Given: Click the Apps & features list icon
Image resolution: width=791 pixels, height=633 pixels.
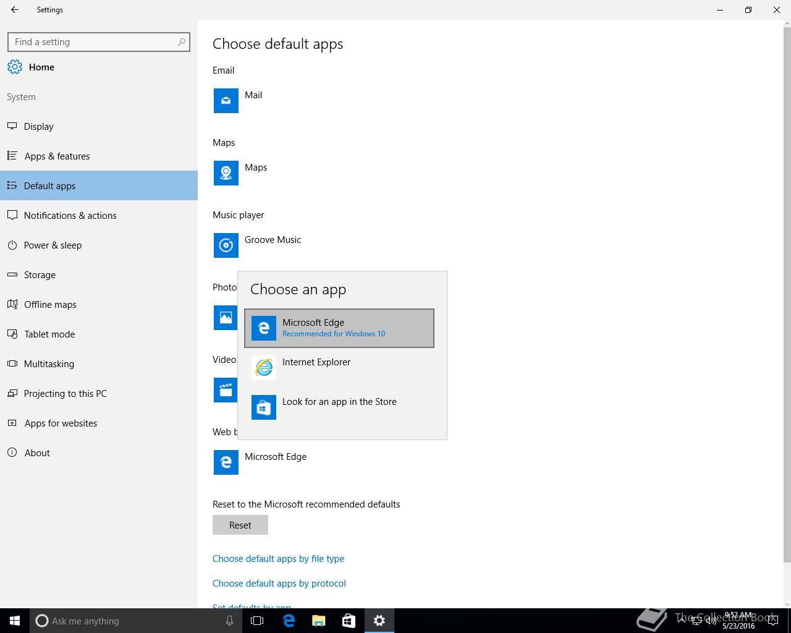Looking at the screenshot, I should click(x=12, y=156).
